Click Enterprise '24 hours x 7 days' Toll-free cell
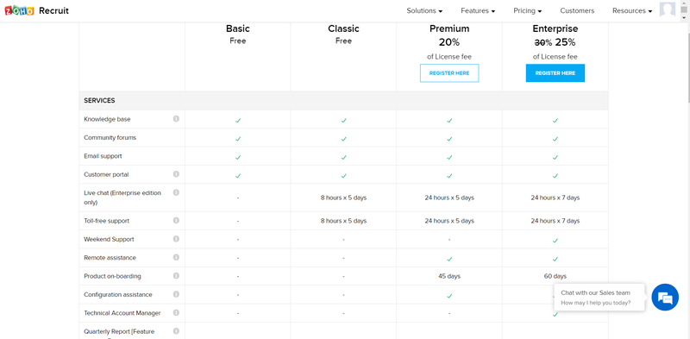The height and width of the screenshot is (339, 690). 555,221
